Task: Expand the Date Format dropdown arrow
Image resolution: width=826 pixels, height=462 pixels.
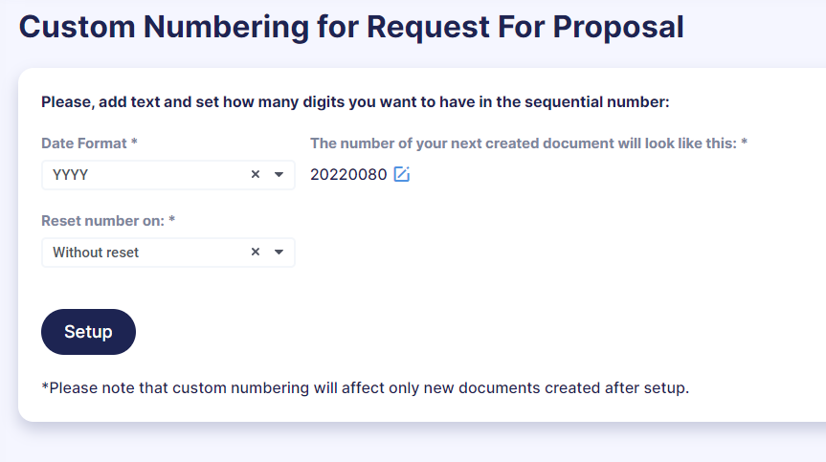Action: pyautogui.click(x=279, y=175)
